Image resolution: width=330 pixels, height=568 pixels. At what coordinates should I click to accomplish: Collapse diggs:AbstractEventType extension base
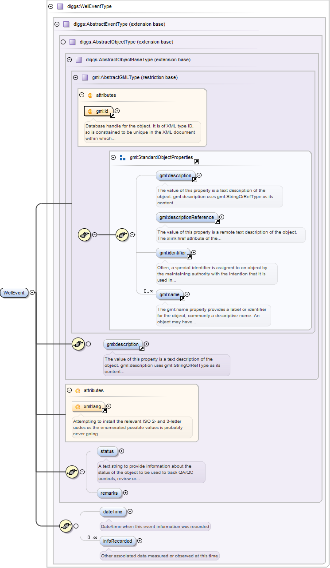[x=57, y=24]
